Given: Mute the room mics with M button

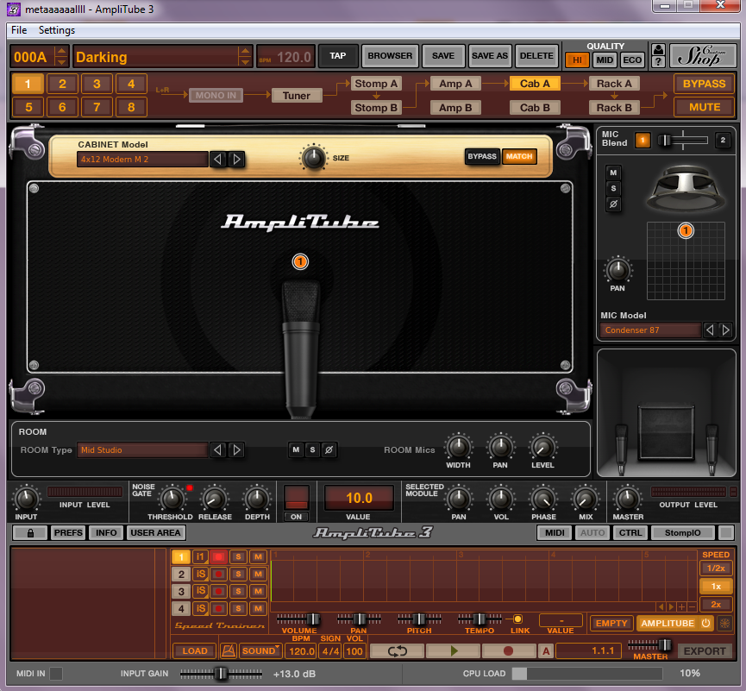Looking at the screenshot, I should coord(296,449).
